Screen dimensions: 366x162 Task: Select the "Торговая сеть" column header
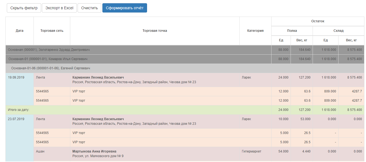click(52, 31)
